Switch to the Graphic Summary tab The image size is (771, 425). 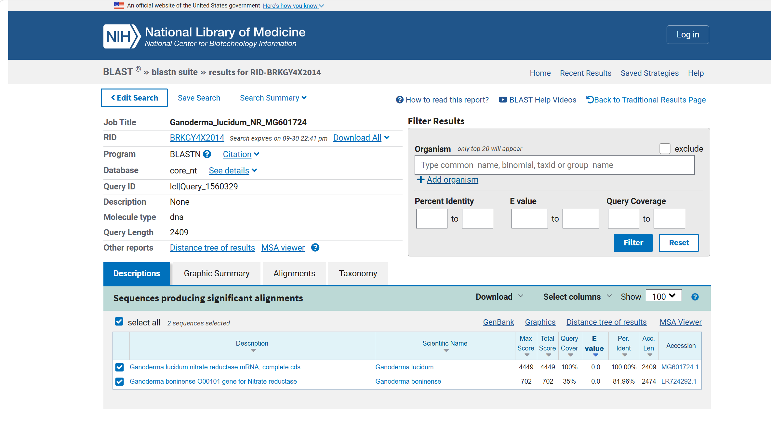(217, 273)
